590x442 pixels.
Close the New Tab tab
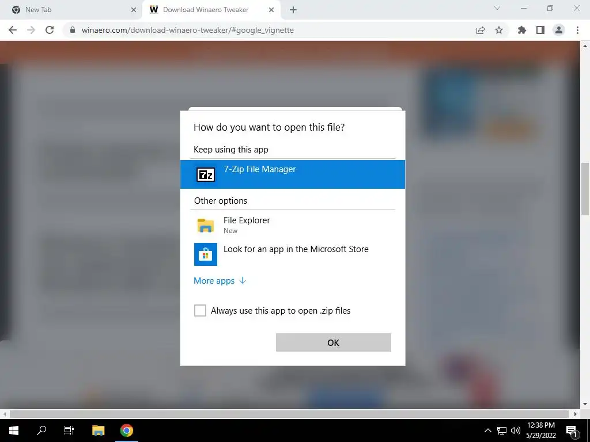(x=133, y=10)
